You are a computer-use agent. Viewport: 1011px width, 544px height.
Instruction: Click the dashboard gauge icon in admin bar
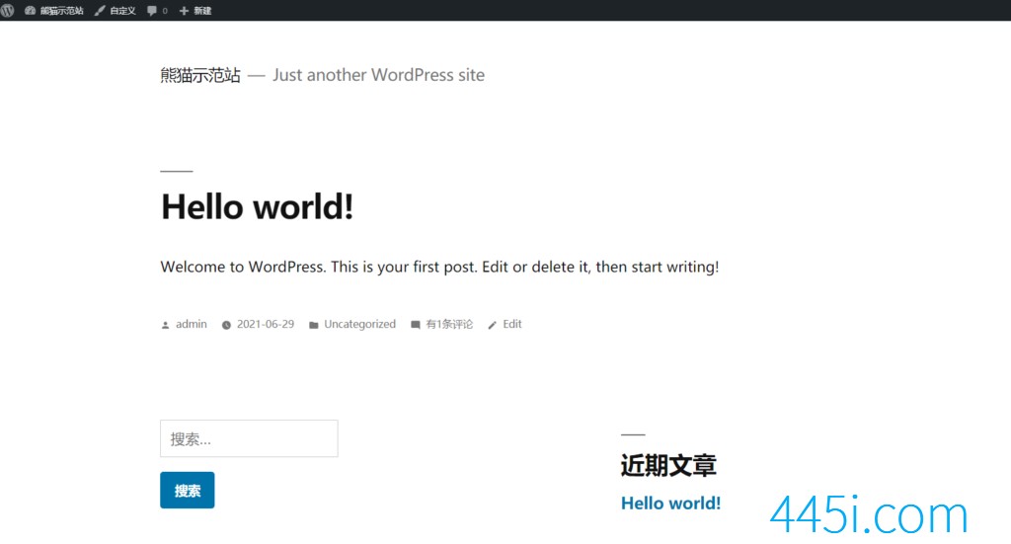tap(30, 10)
